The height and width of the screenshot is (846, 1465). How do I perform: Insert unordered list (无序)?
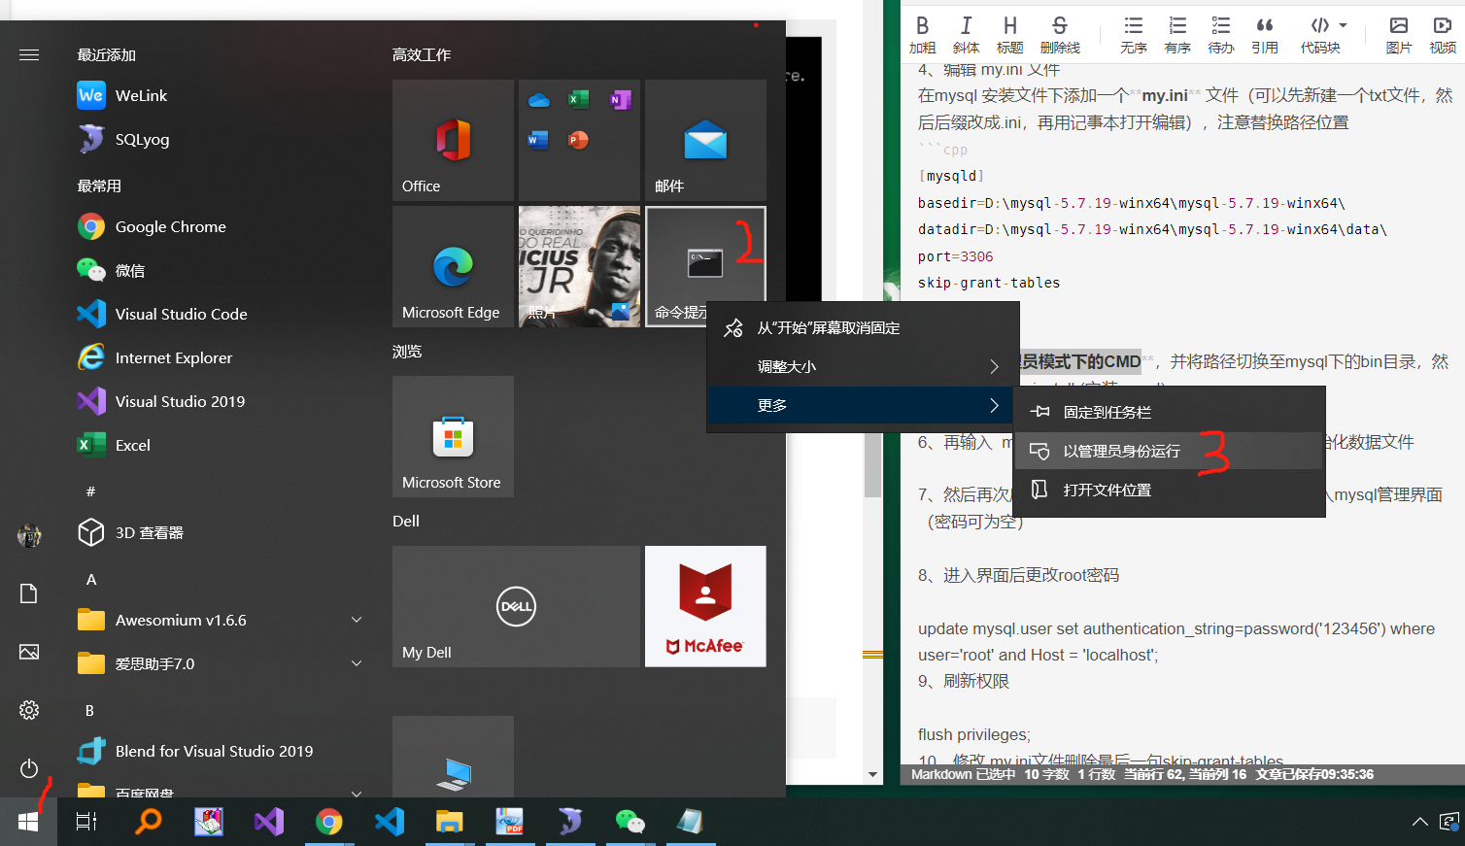1133,35
